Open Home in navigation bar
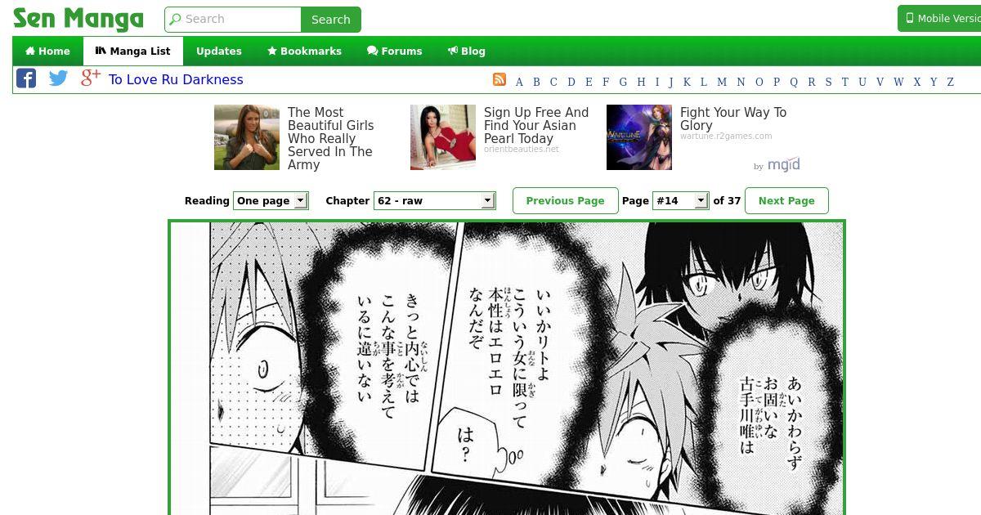The image size is (981, 515). pos(47,51)
